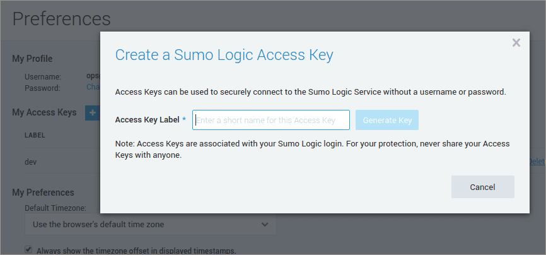
Task: Click the Create a Sumo Logic Access Key title
Action: point(224,55)
